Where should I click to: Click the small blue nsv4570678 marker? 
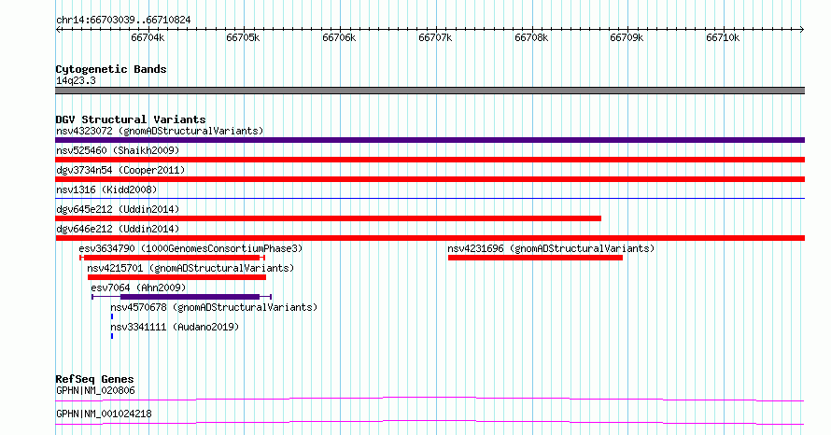[x=112, y=316]
